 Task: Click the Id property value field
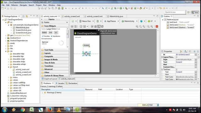point(185,55)
